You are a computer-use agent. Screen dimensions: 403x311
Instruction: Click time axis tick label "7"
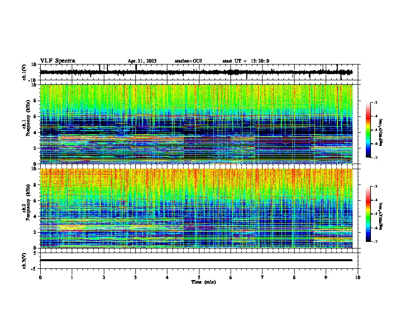tap(263, 277)
